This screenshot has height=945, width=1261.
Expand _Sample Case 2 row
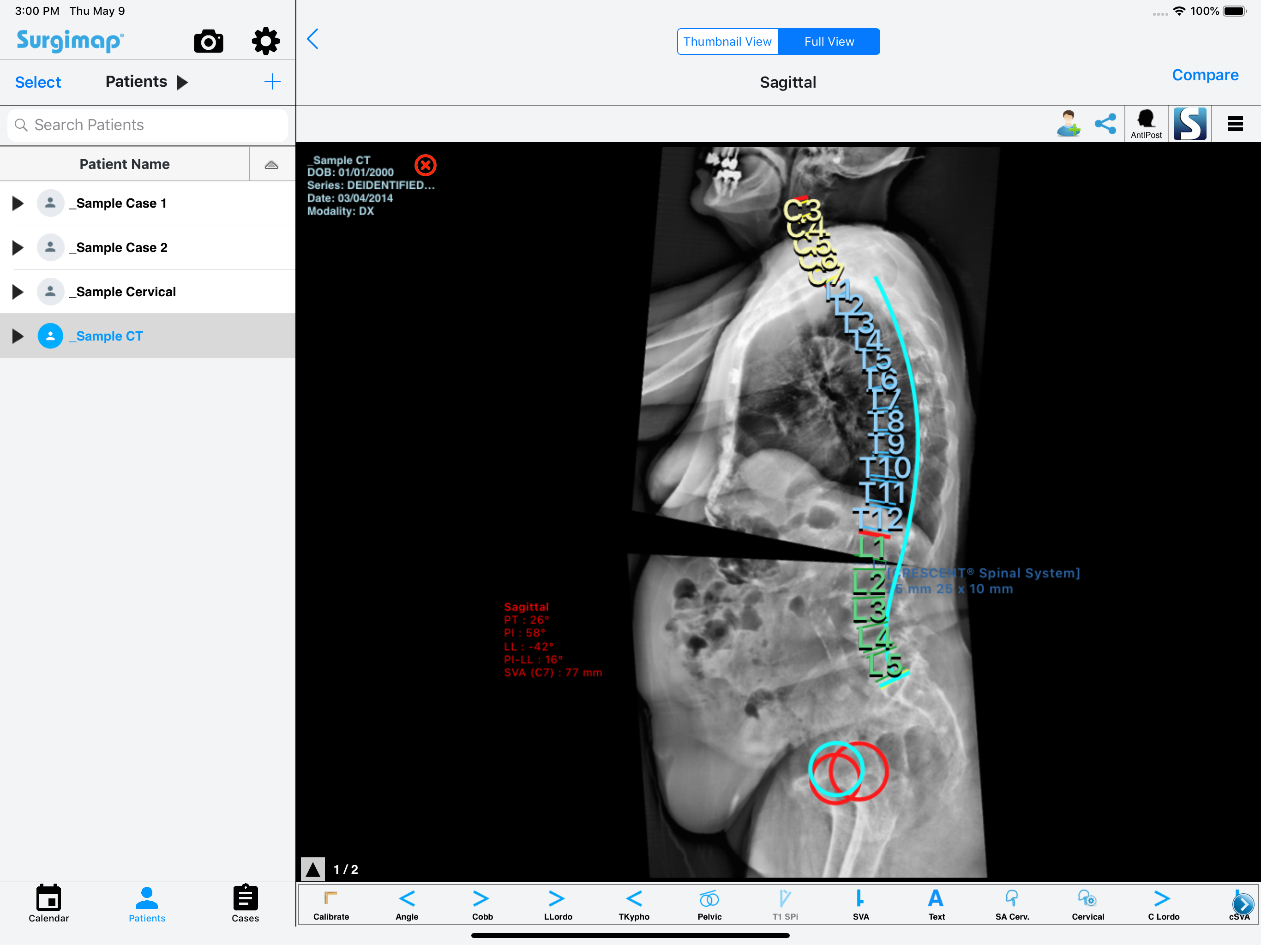pos(18,247)
